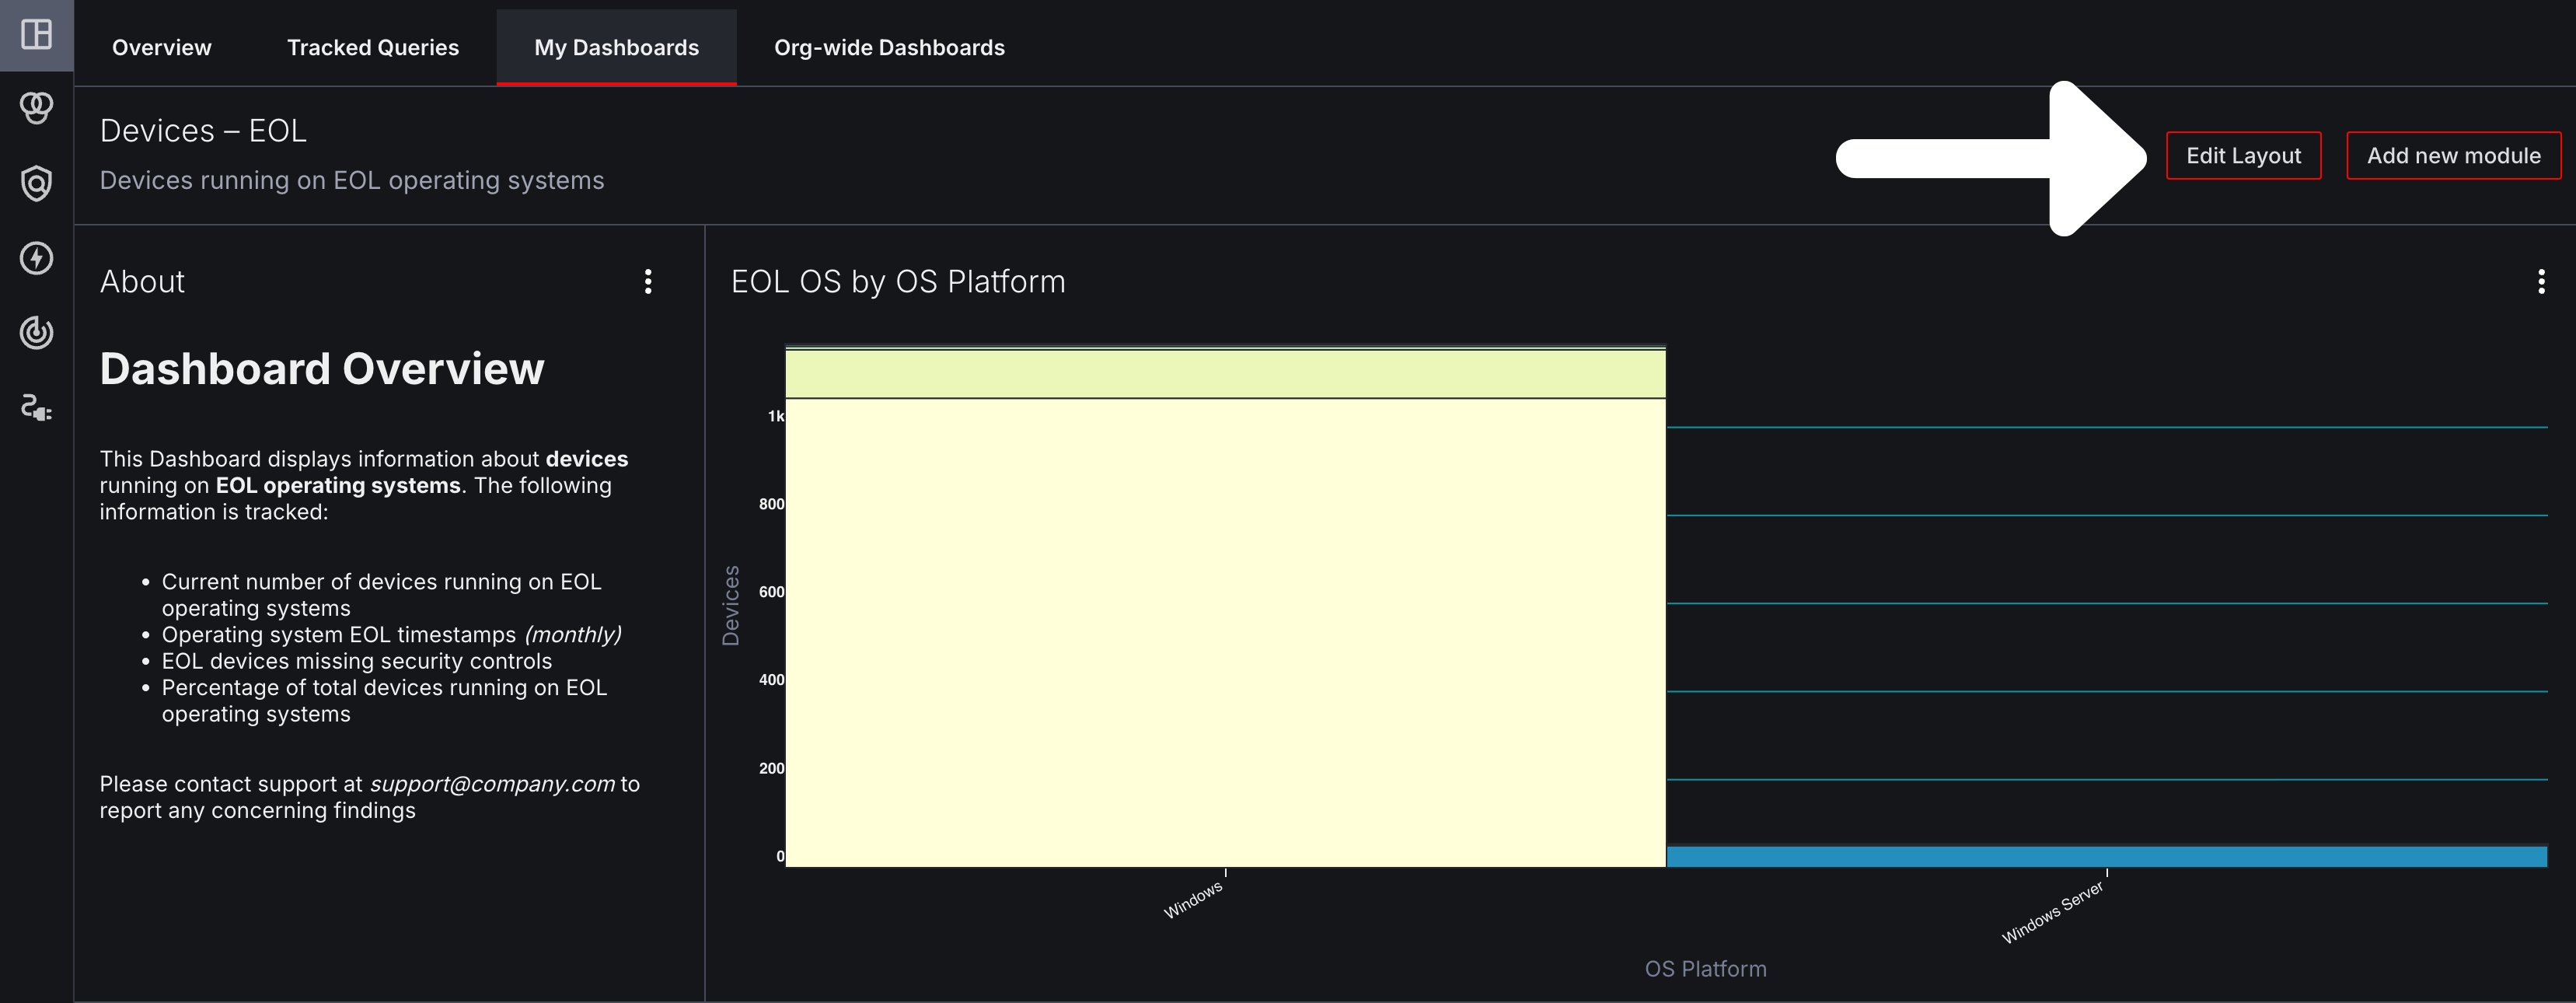Click the Windows Server bar in the chart

tap(2100, 855)
